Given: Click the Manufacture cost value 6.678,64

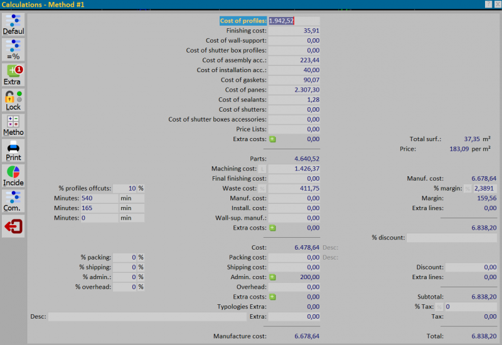Looking at the screenshot, I should pos(307,336).
